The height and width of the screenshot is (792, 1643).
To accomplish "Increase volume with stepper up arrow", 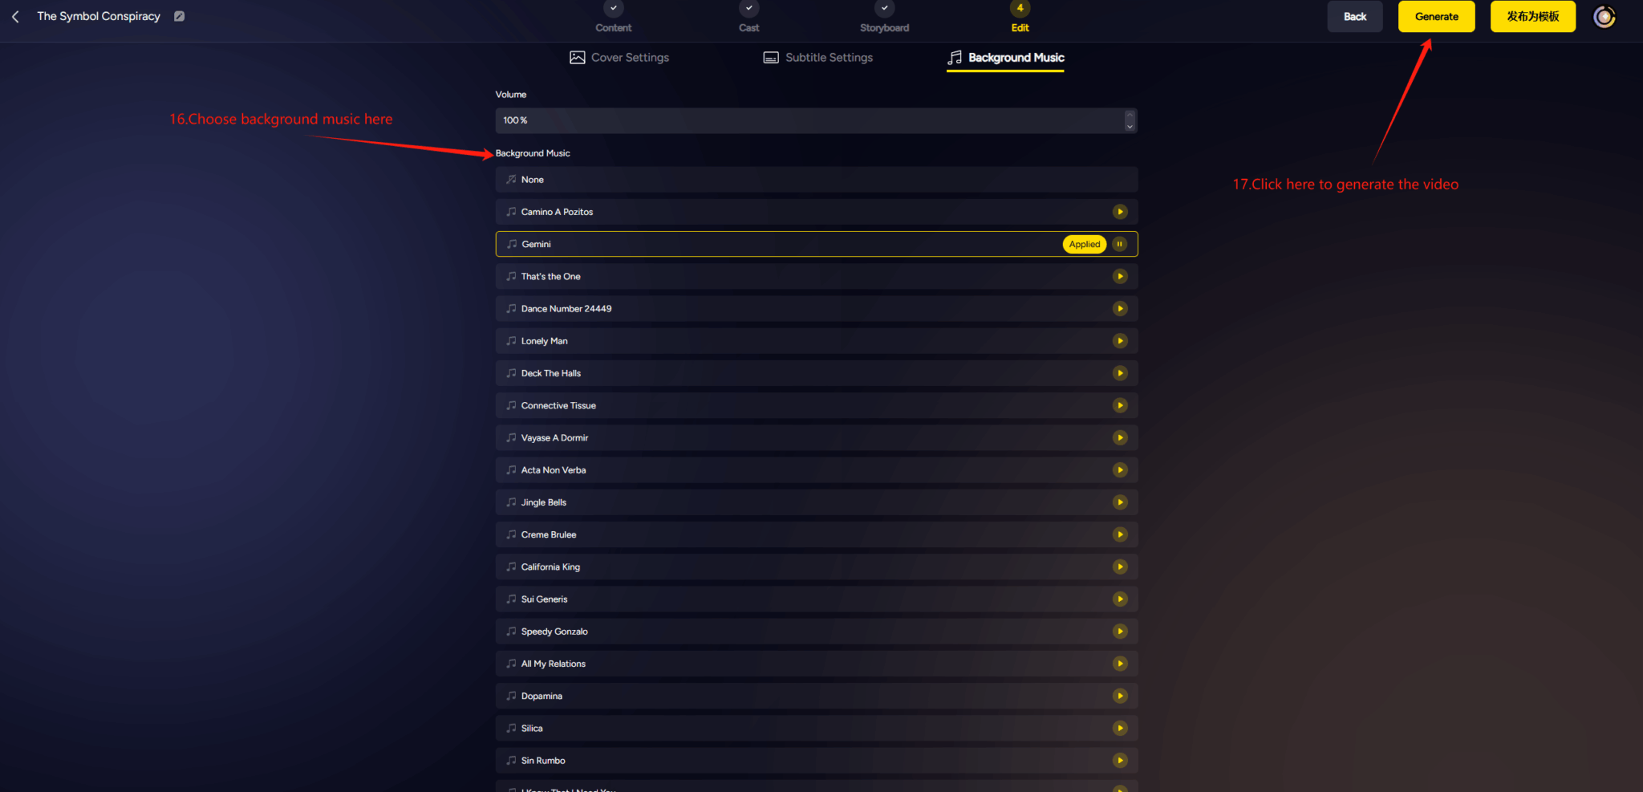I will pos(1130,115).
